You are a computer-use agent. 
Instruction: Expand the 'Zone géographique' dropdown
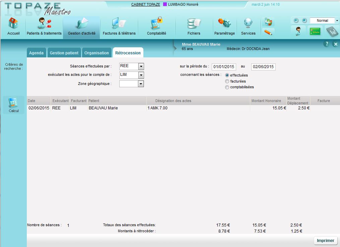(x=141, y=84)
